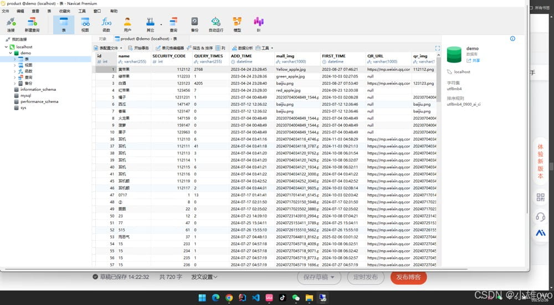
Task: Click the 用户 (User) toolbar icon
Action: (x=127, y=24)
